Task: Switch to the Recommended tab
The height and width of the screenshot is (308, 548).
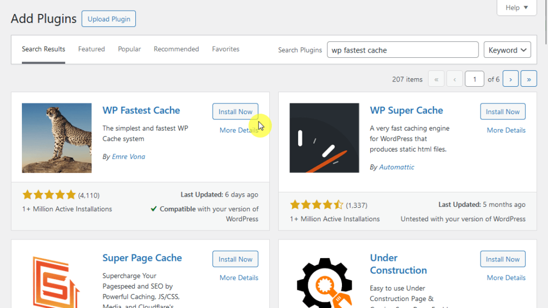Action: coord(176,49)
